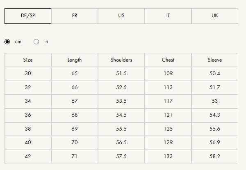Select size 32 row cell
This screenshot has height=170, width=246.
pos(28,87)
